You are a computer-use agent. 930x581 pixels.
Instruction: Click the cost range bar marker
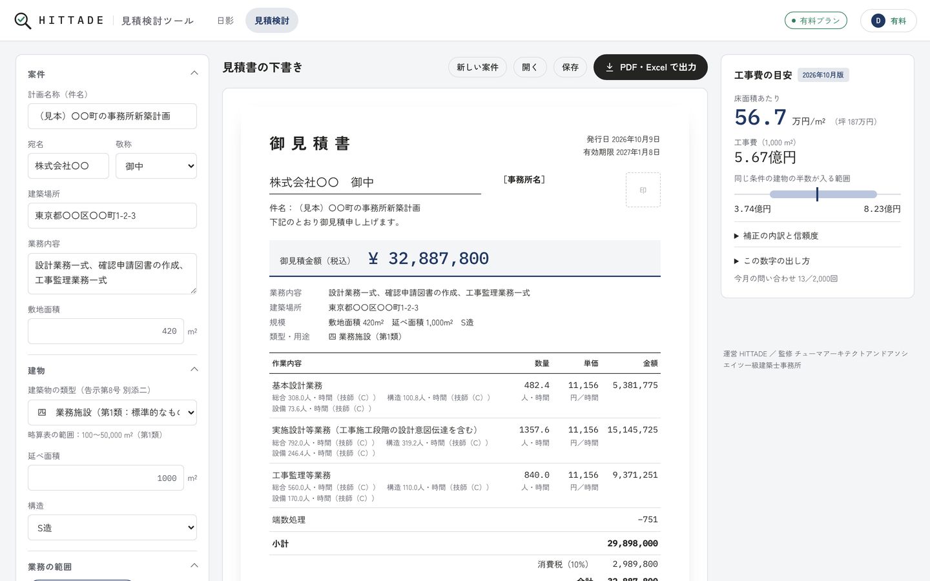[x=817, y=194]
